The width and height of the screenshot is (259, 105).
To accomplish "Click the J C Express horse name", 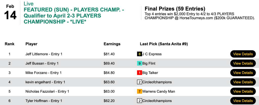I will [x=152, y=54].
